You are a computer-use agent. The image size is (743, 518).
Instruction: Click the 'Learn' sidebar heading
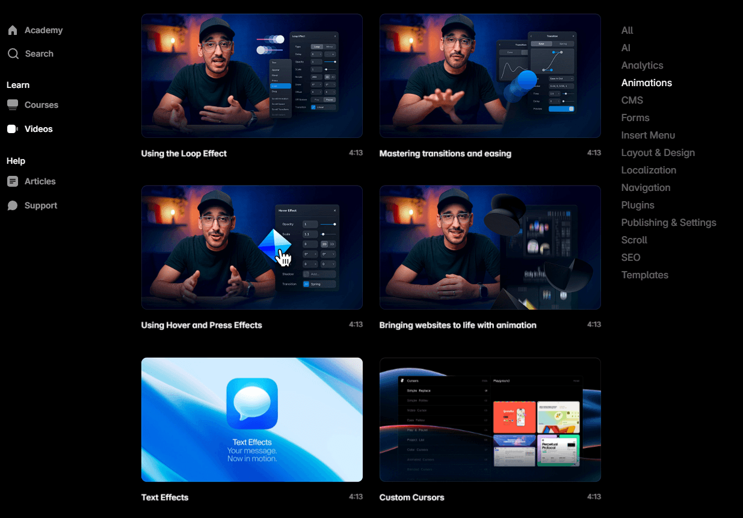point(18,85)
